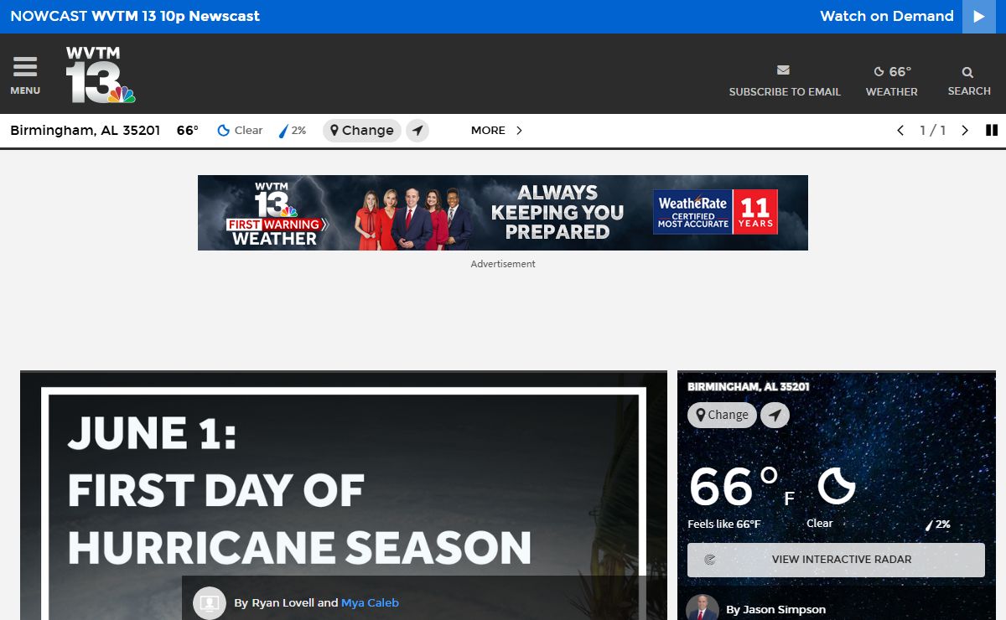Screen dimensions: 1006x620
Task: Click View Interactive Radar button
Action: tap(836, 560)
